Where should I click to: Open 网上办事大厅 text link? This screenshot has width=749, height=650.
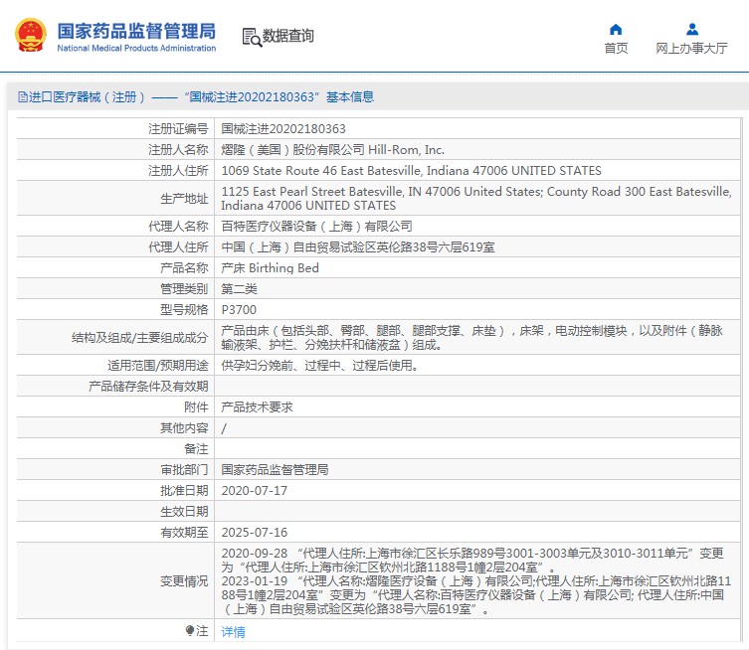(x=691, y=48)
